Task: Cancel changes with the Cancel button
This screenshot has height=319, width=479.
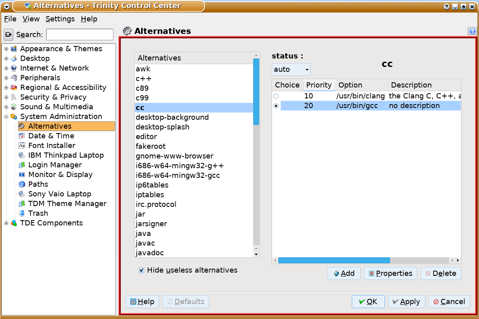Action: (x=449, y=301)
